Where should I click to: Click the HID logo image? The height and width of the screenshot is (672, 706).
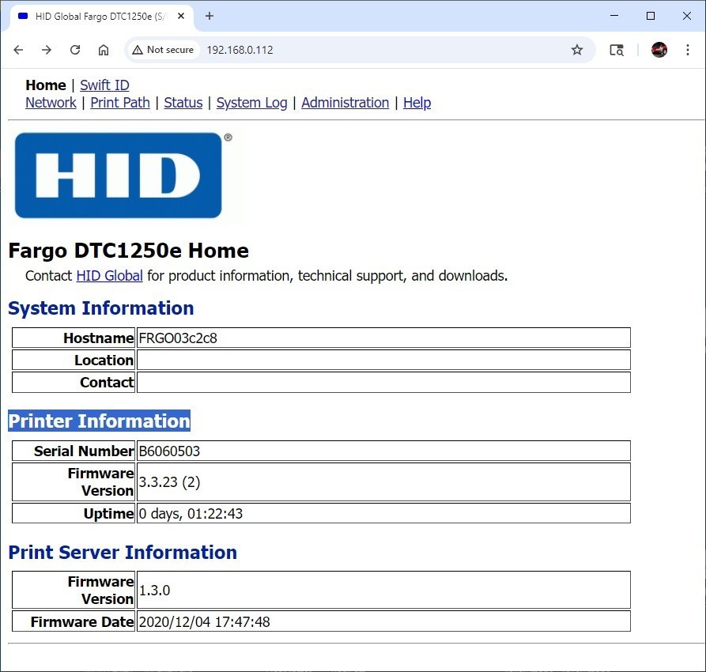coord(119,175)
